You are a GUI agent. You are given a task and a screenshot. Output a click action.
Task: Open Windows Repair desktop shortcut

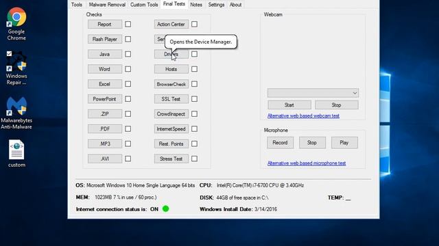point(16,68)
